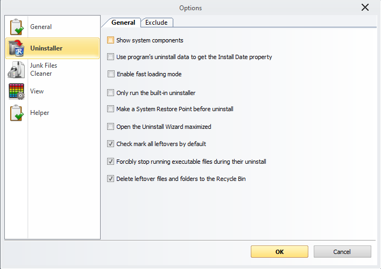
Task: Uncheck Check mark all leftovers by default
Action: click(111, 144)
